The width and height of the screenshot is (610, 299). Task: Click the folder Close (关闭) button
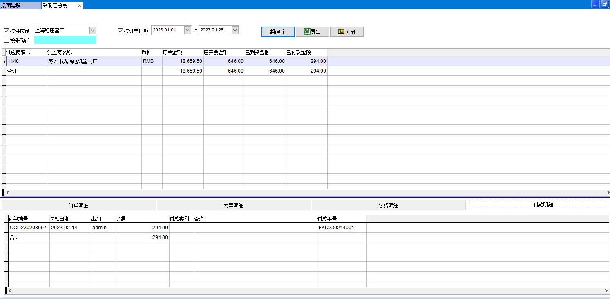pos(346,32)
